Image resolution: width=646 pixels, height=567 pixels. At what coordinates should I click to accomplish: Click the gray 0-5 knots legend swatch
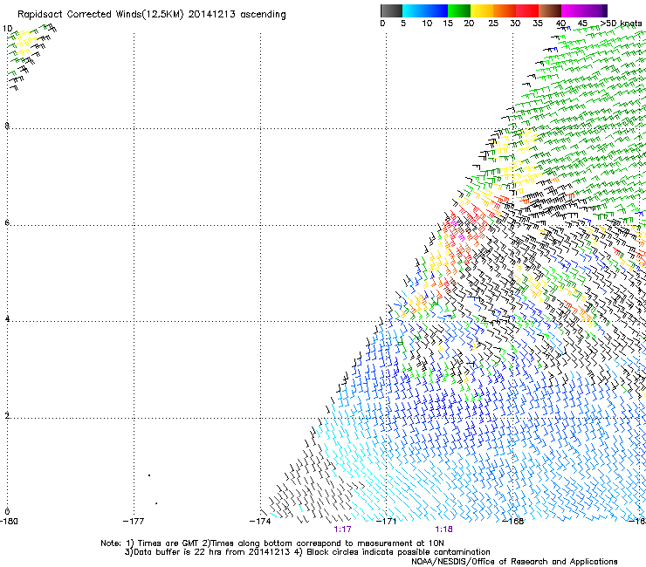[391, 10]
